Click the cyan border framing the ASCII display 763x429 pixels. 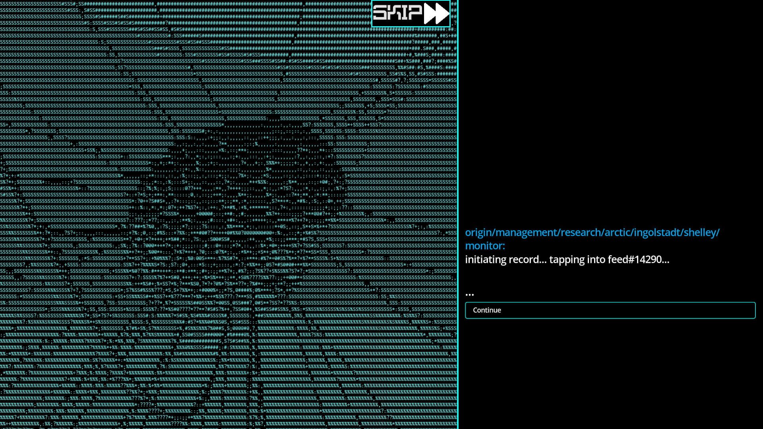click(458, 214)
